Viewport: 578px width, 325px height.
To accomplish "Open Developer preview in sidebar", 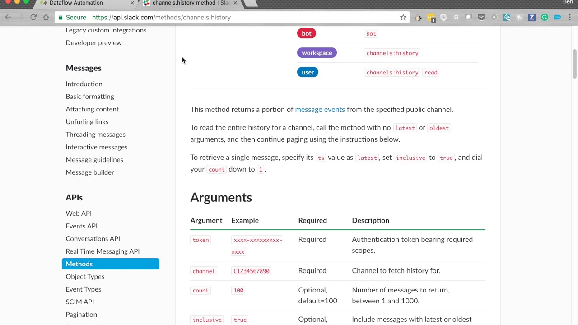I will (x=93, y=43).
